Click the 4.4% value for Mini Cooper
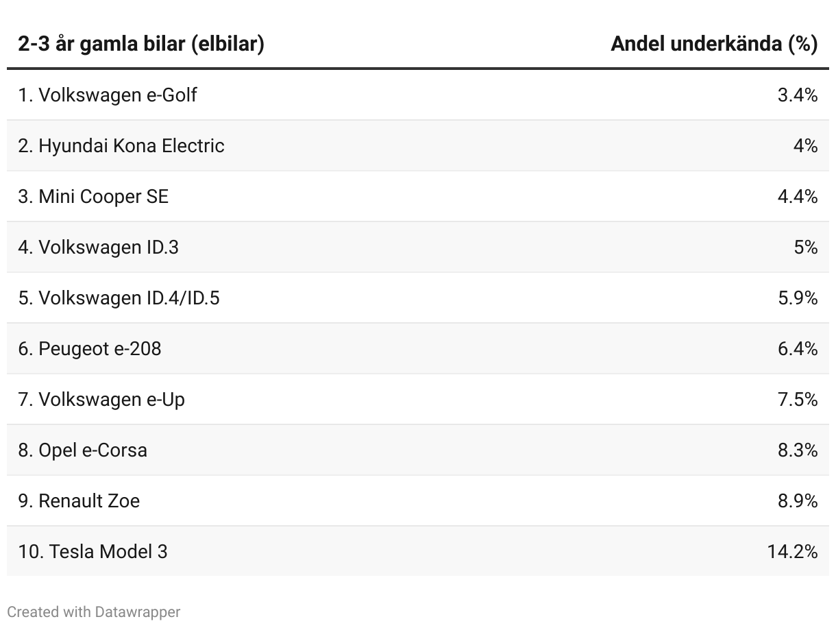 click(x=798, y=196)
